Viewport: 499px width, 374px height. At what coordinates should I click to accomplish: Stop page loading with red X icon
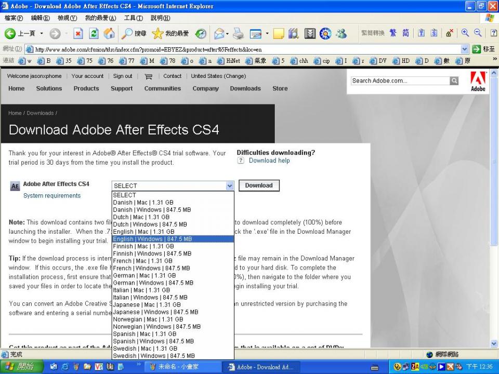coord(78,33)
